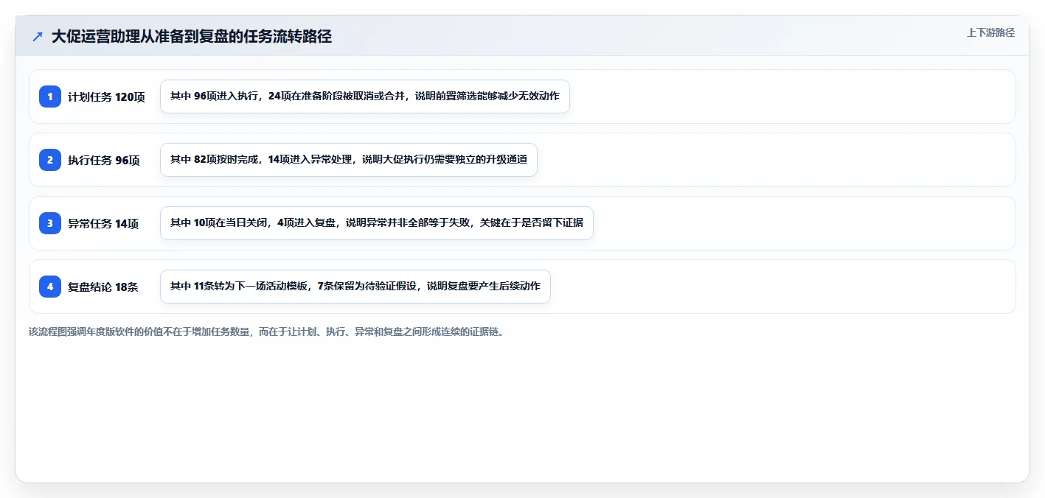Click the step 1 number badge

point(50,97)
